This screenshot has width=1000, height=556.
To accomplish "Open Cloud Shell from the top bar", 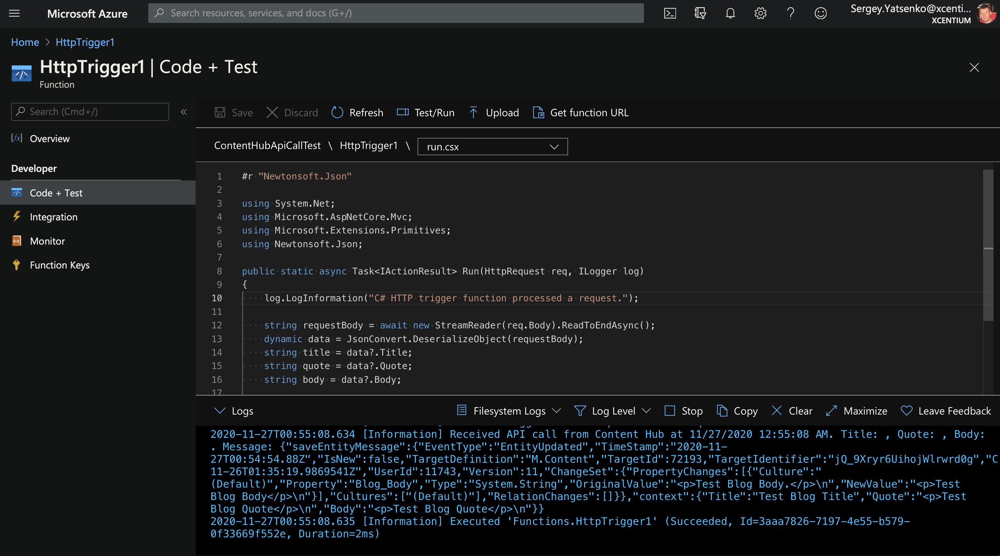I will point(670,14).
